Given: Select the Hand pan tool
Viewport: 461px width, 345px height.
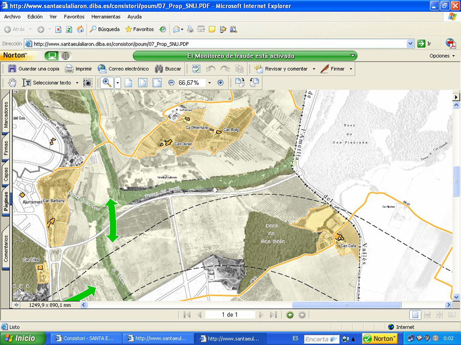Looking at the screenshot, I should click(x=13, y=82).
